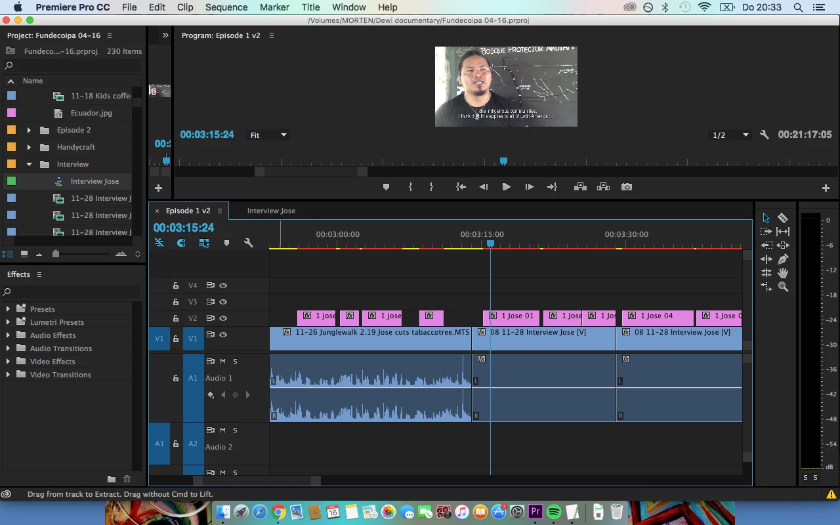Toggle lock on track V4
The height and width of the screenshot is (525, 840).
point(176,285)
